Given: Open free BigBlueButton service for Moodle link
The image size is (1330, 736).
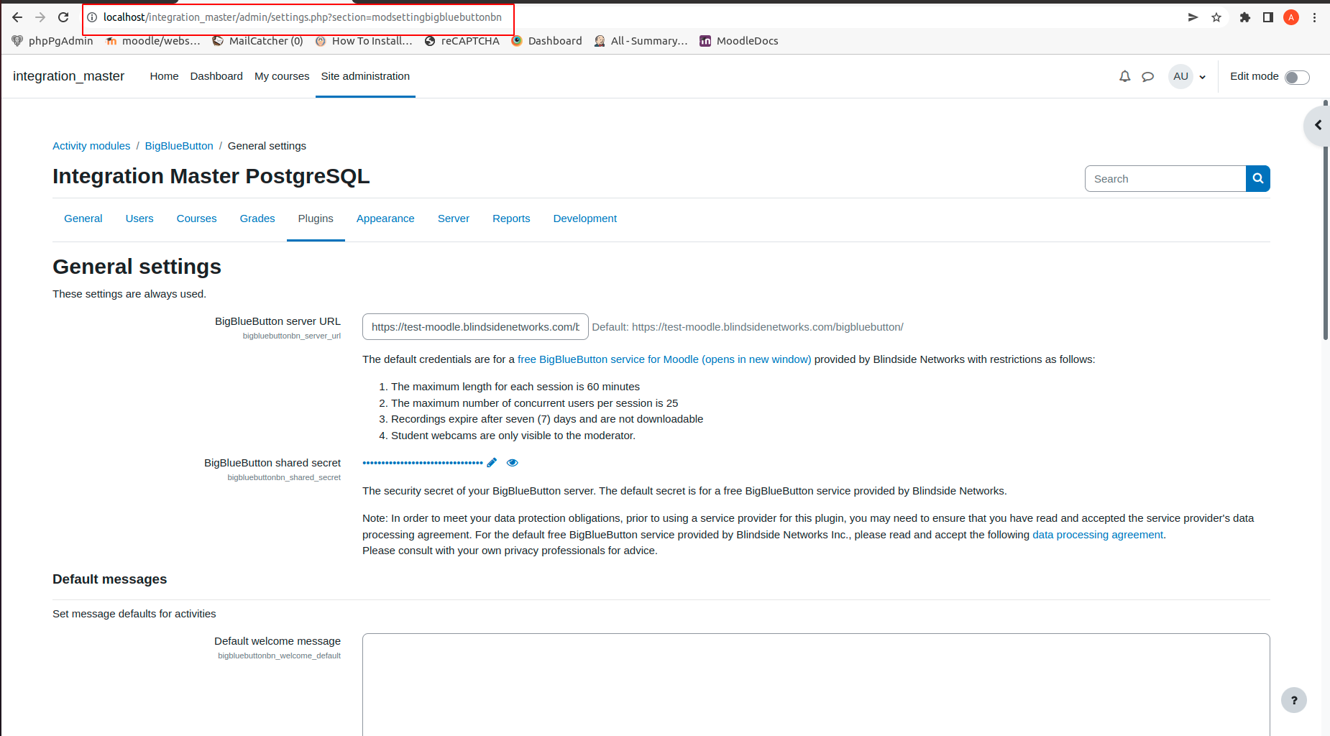Looking at the screenshot, I should [664, 359].
